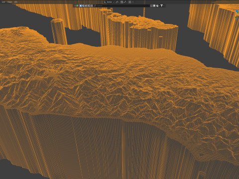
Task: Open the proportional editing falloff icon
Action: coord(133,2)
